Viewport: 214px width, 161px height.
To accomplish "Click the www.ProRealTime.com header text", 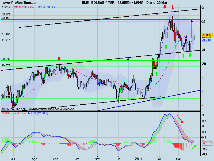I will 21,3.
